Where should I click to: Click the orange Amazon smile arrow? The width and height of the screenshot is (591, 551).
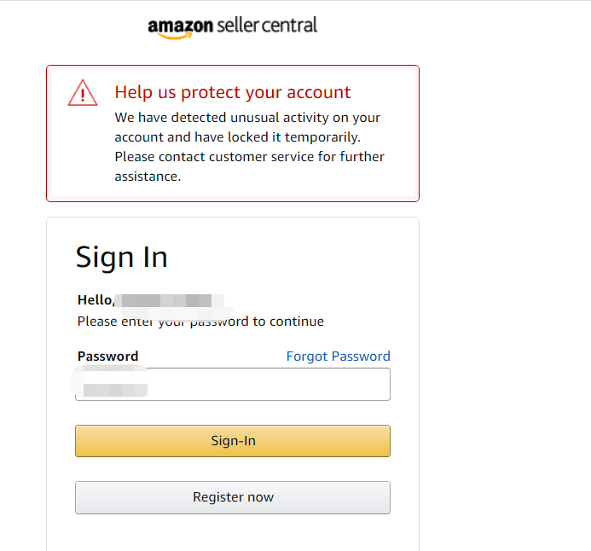[175, 36]
